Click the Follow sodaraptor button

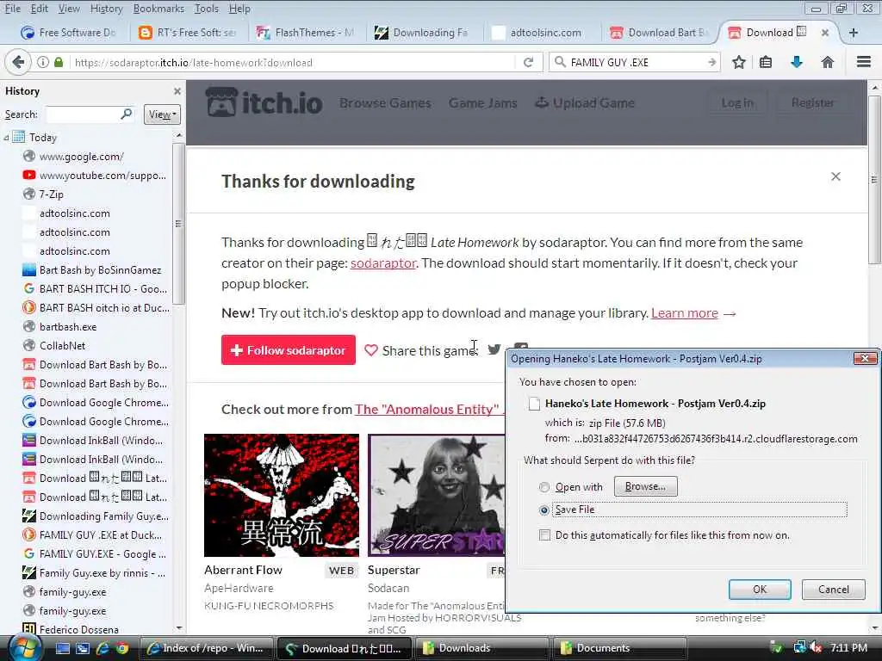click(x=288, y=349)
